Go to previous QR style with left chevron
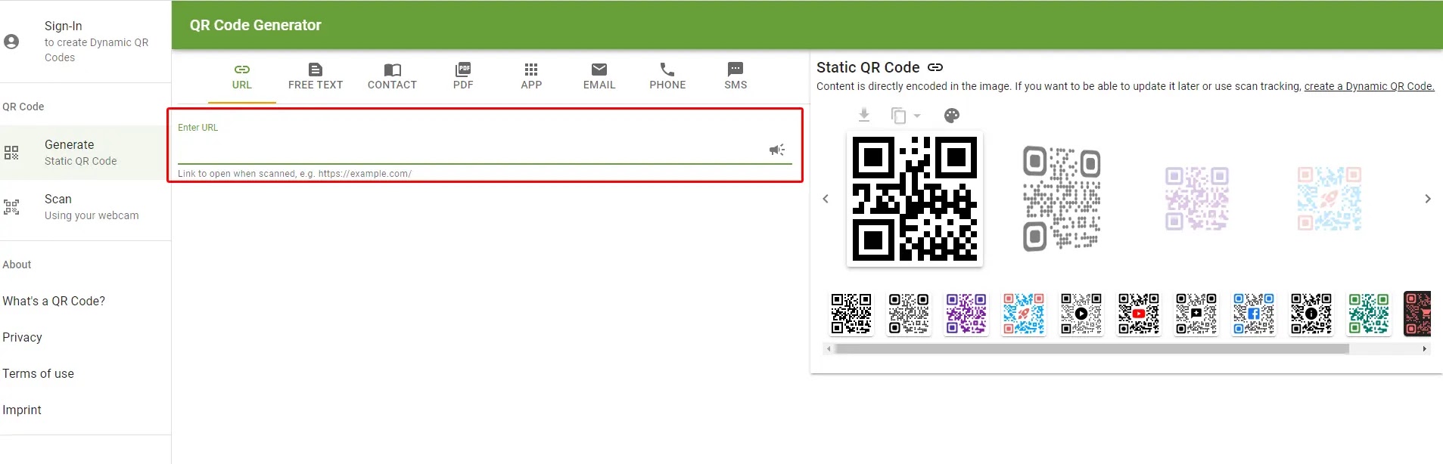Screen dimensions: 1443x464 point(826,199)
